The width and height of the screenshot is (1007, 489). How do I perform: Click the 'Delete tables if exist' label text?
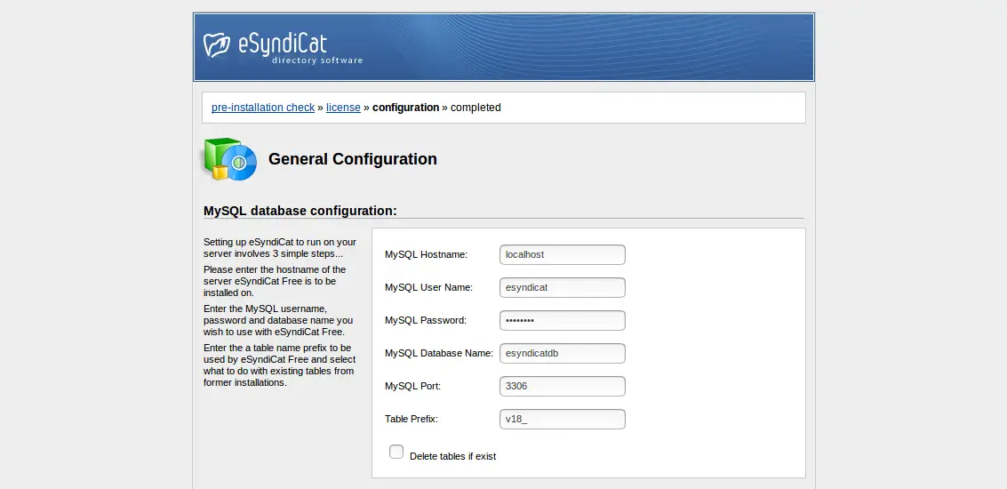[452, 456]
